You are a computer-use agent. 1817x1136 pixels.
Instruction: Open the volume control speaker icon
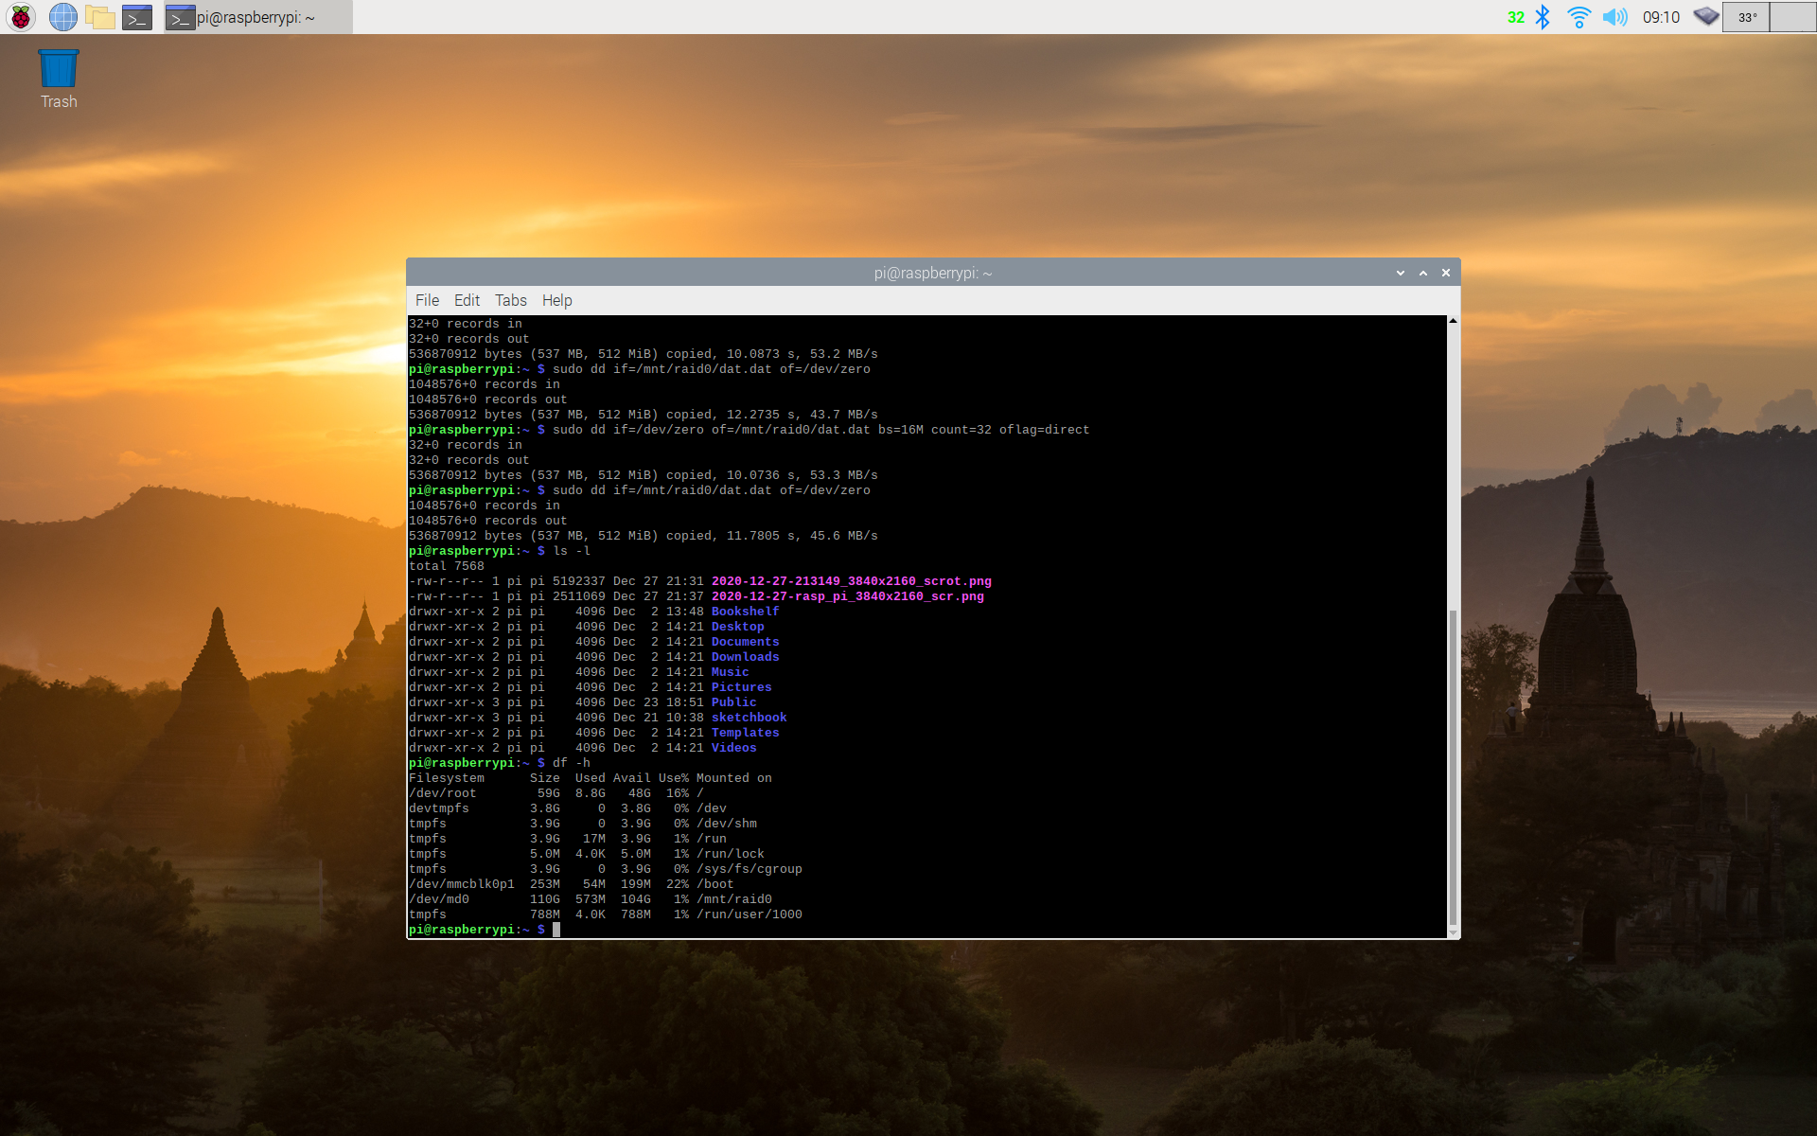click(1614, 17)
